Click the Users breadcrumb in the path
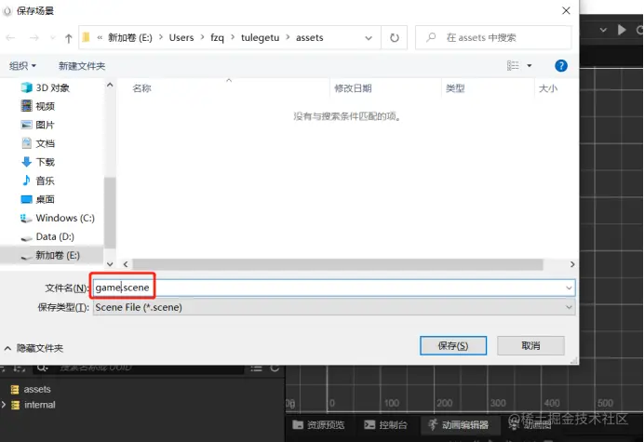Viewport: 644px width, 442px height. [x=181, y=38]
